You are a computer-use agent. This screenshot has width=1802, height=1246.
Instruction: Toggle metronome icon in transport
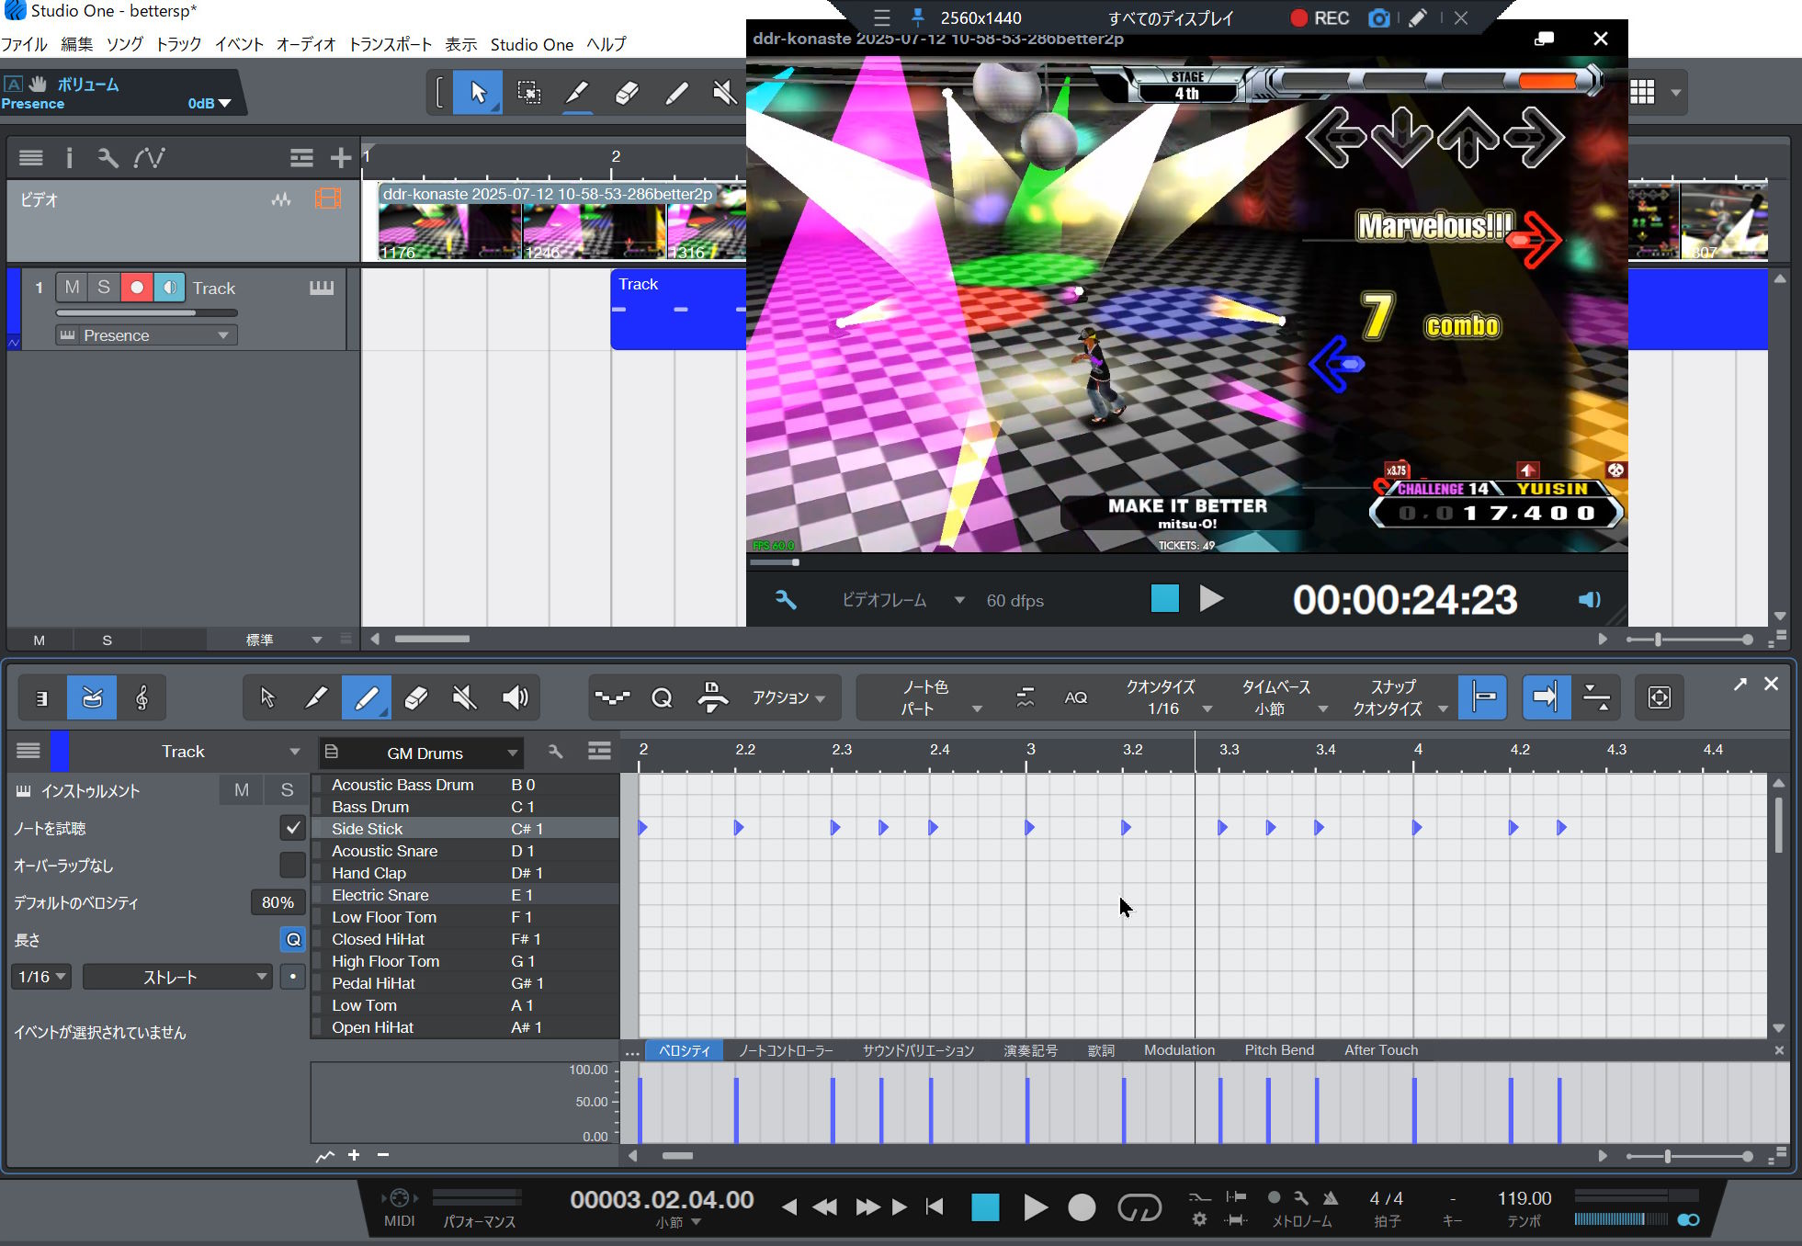(x=1330, y=1197)
